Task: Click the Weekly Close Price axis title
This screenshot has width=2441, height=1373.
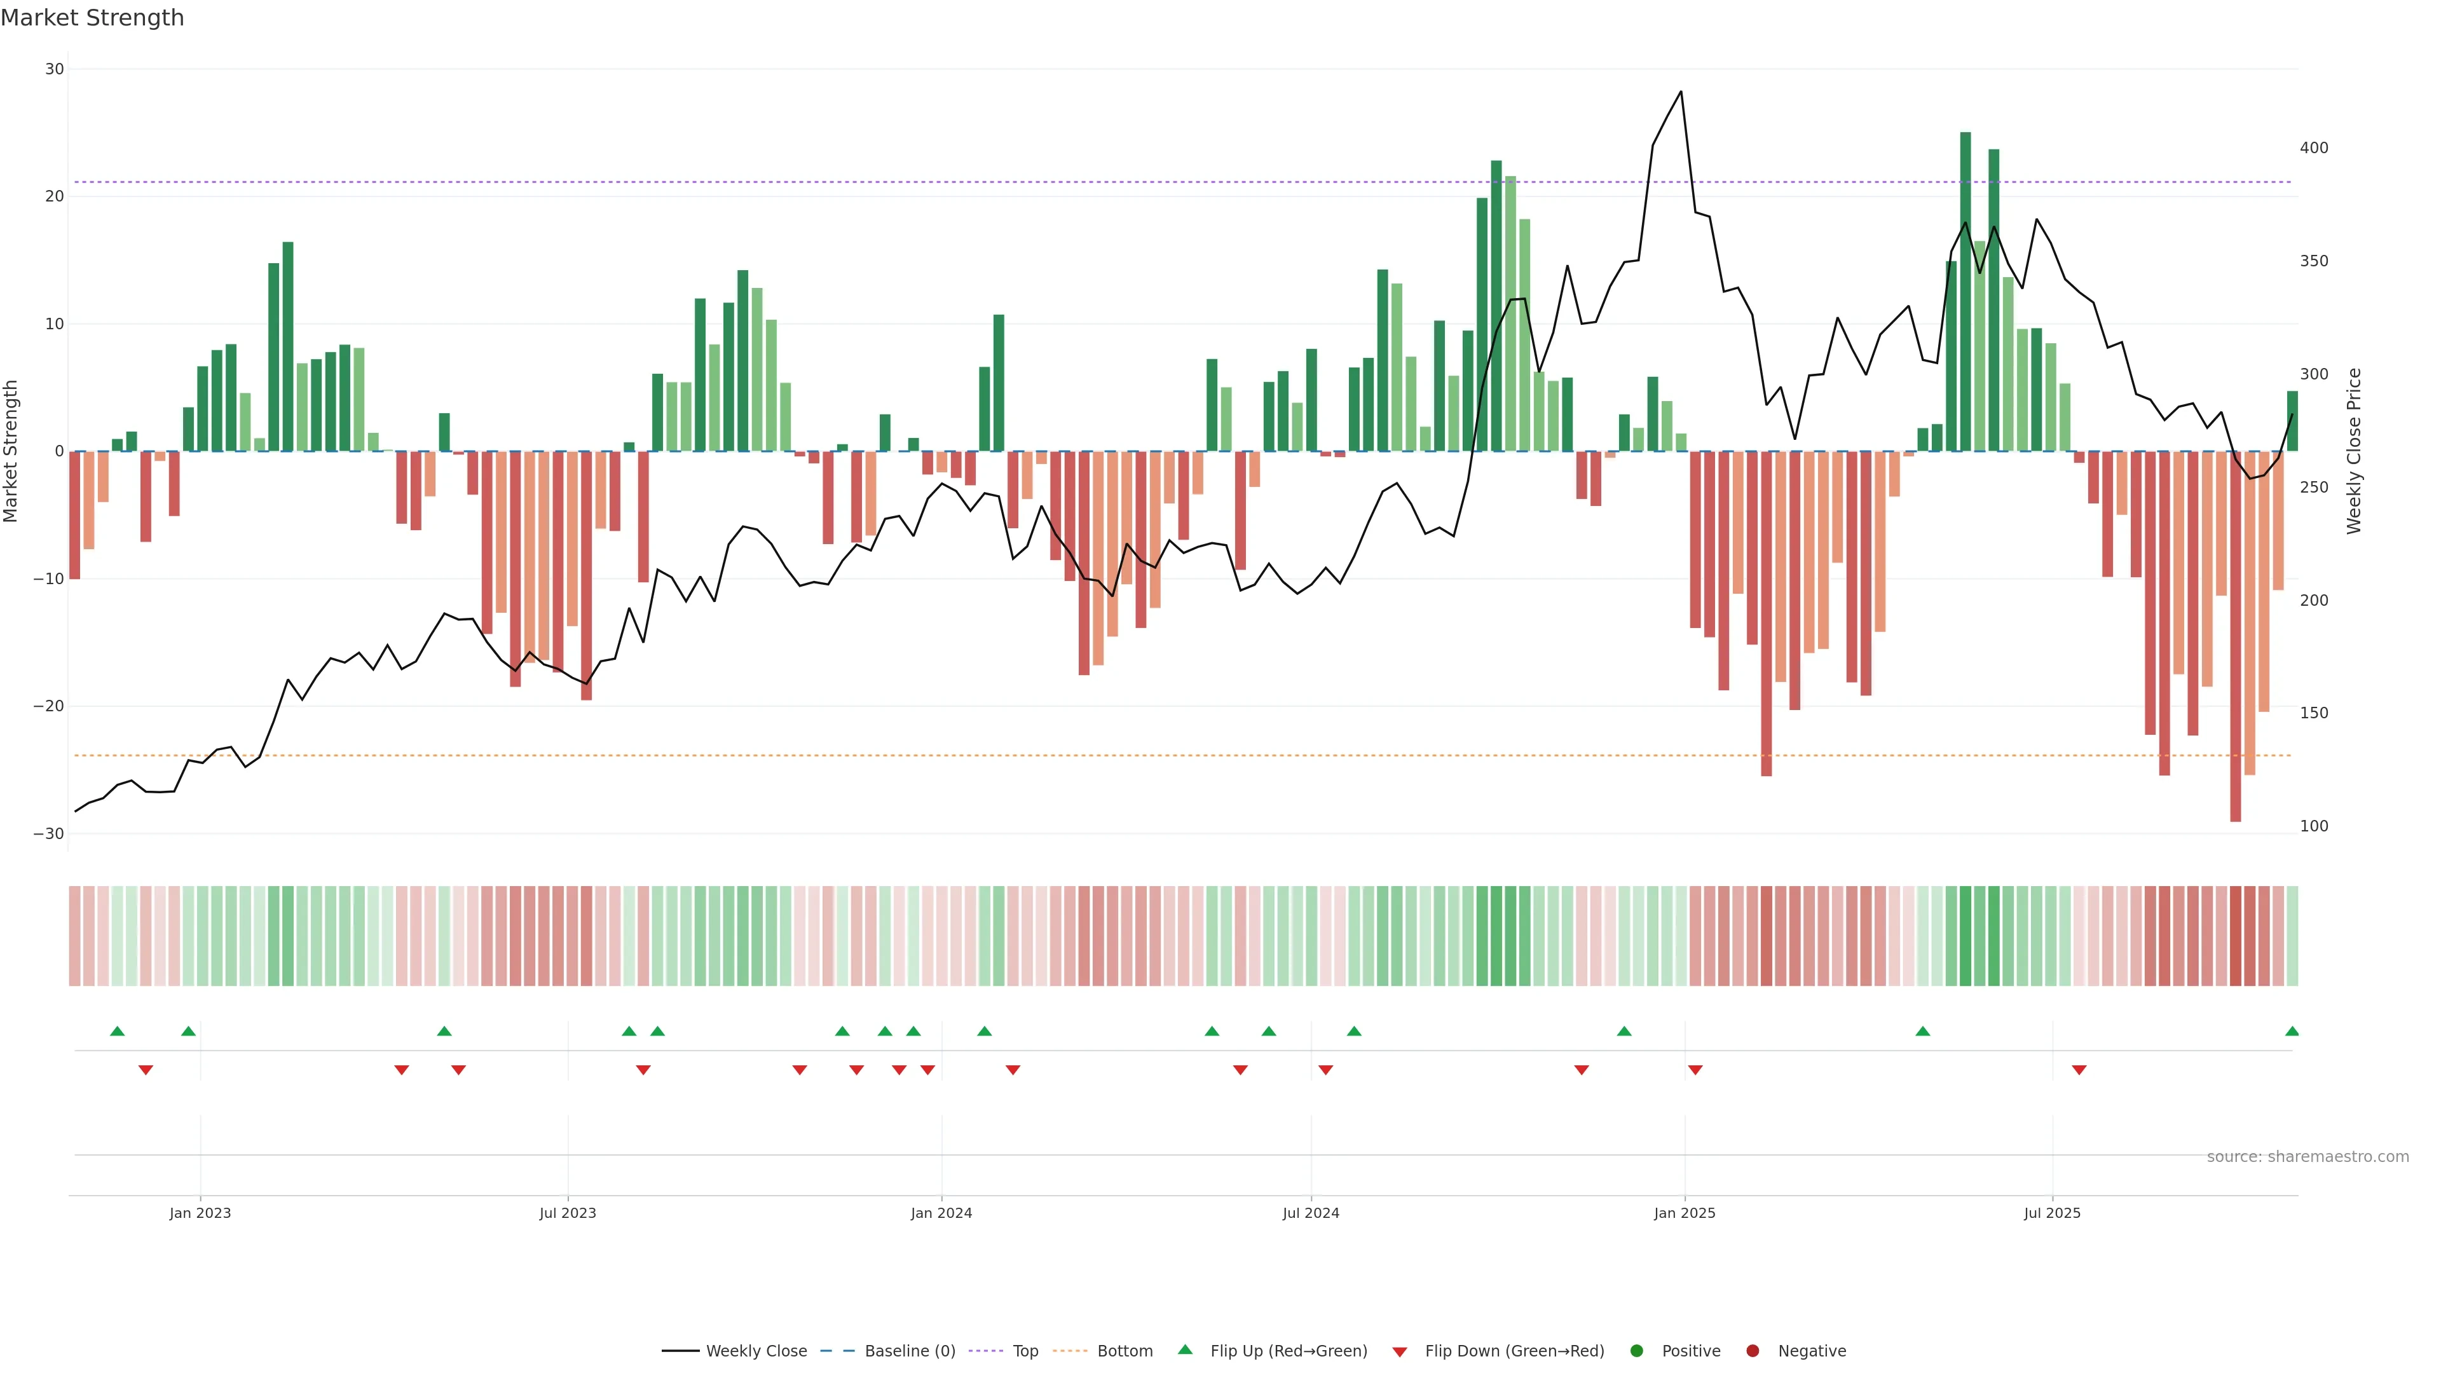Action: click(x=2355, y=451)
